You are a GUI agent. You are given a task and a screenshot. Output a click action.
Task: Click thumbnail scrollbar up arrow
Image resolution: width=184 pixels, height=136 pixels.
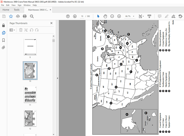click(x=53, y=36)
